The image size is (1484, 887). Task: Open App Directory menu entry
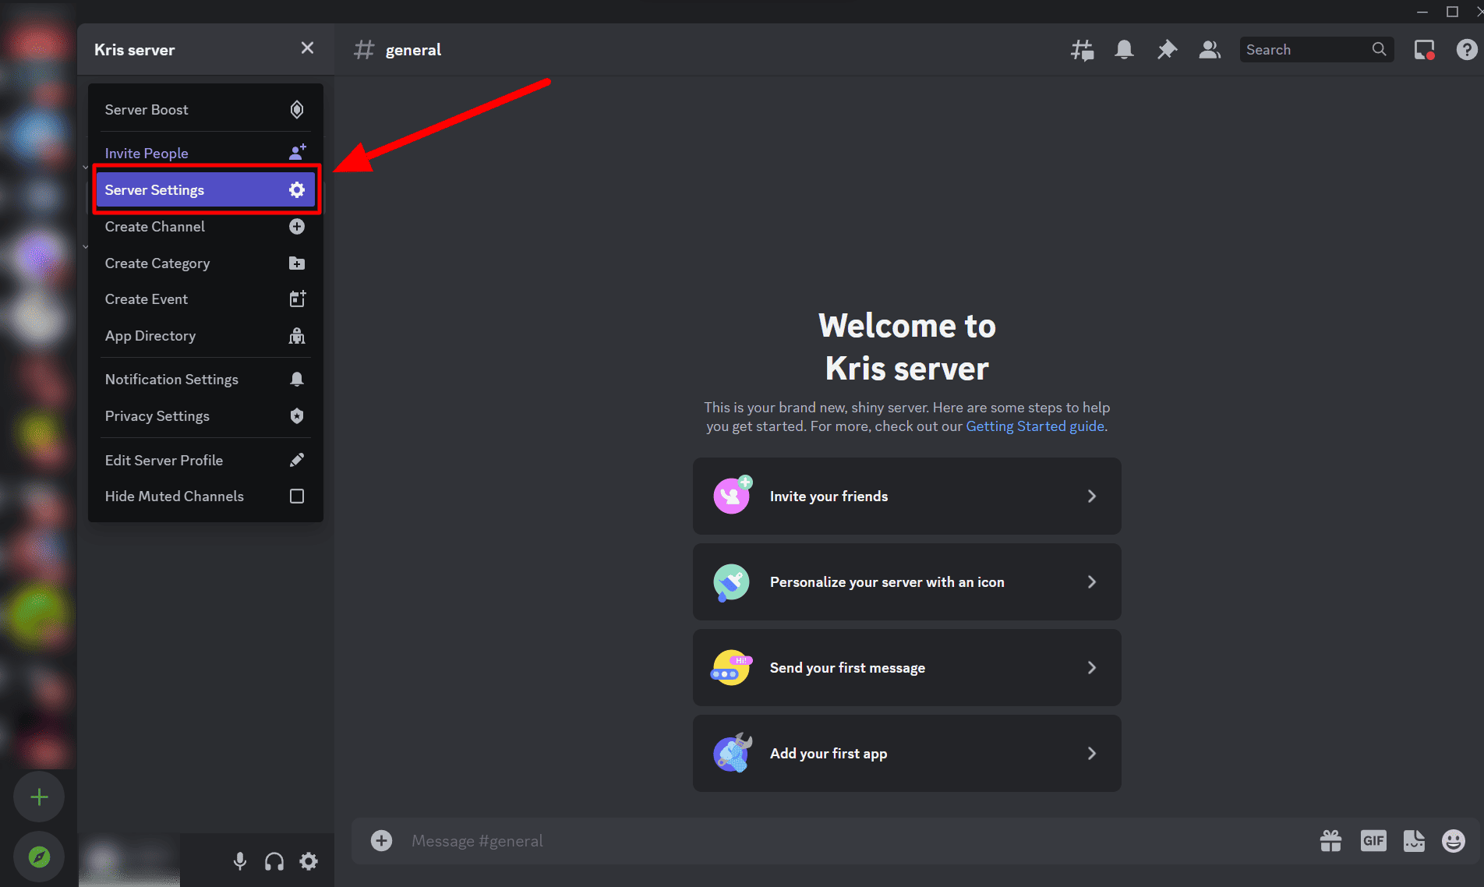point(206,336)
